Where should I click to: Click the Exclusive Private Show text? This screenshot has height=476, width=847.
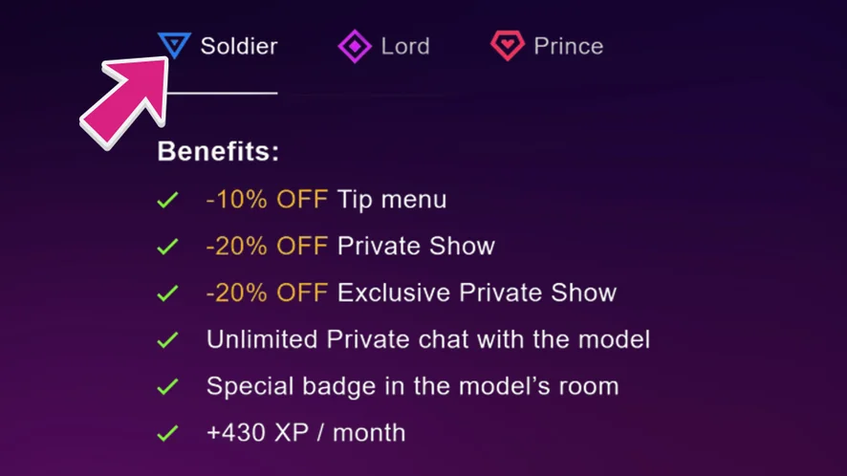(477, 292)
